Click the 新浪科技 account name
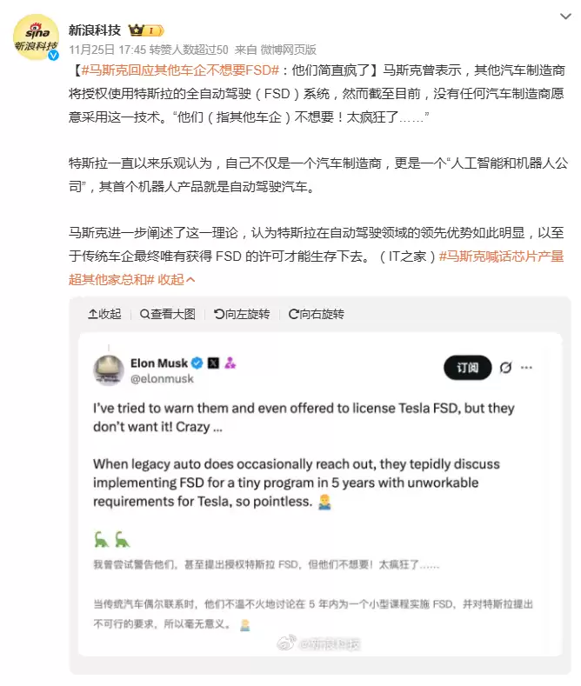The height and width of the screenshot is (686, 581). tap(95, 30)
